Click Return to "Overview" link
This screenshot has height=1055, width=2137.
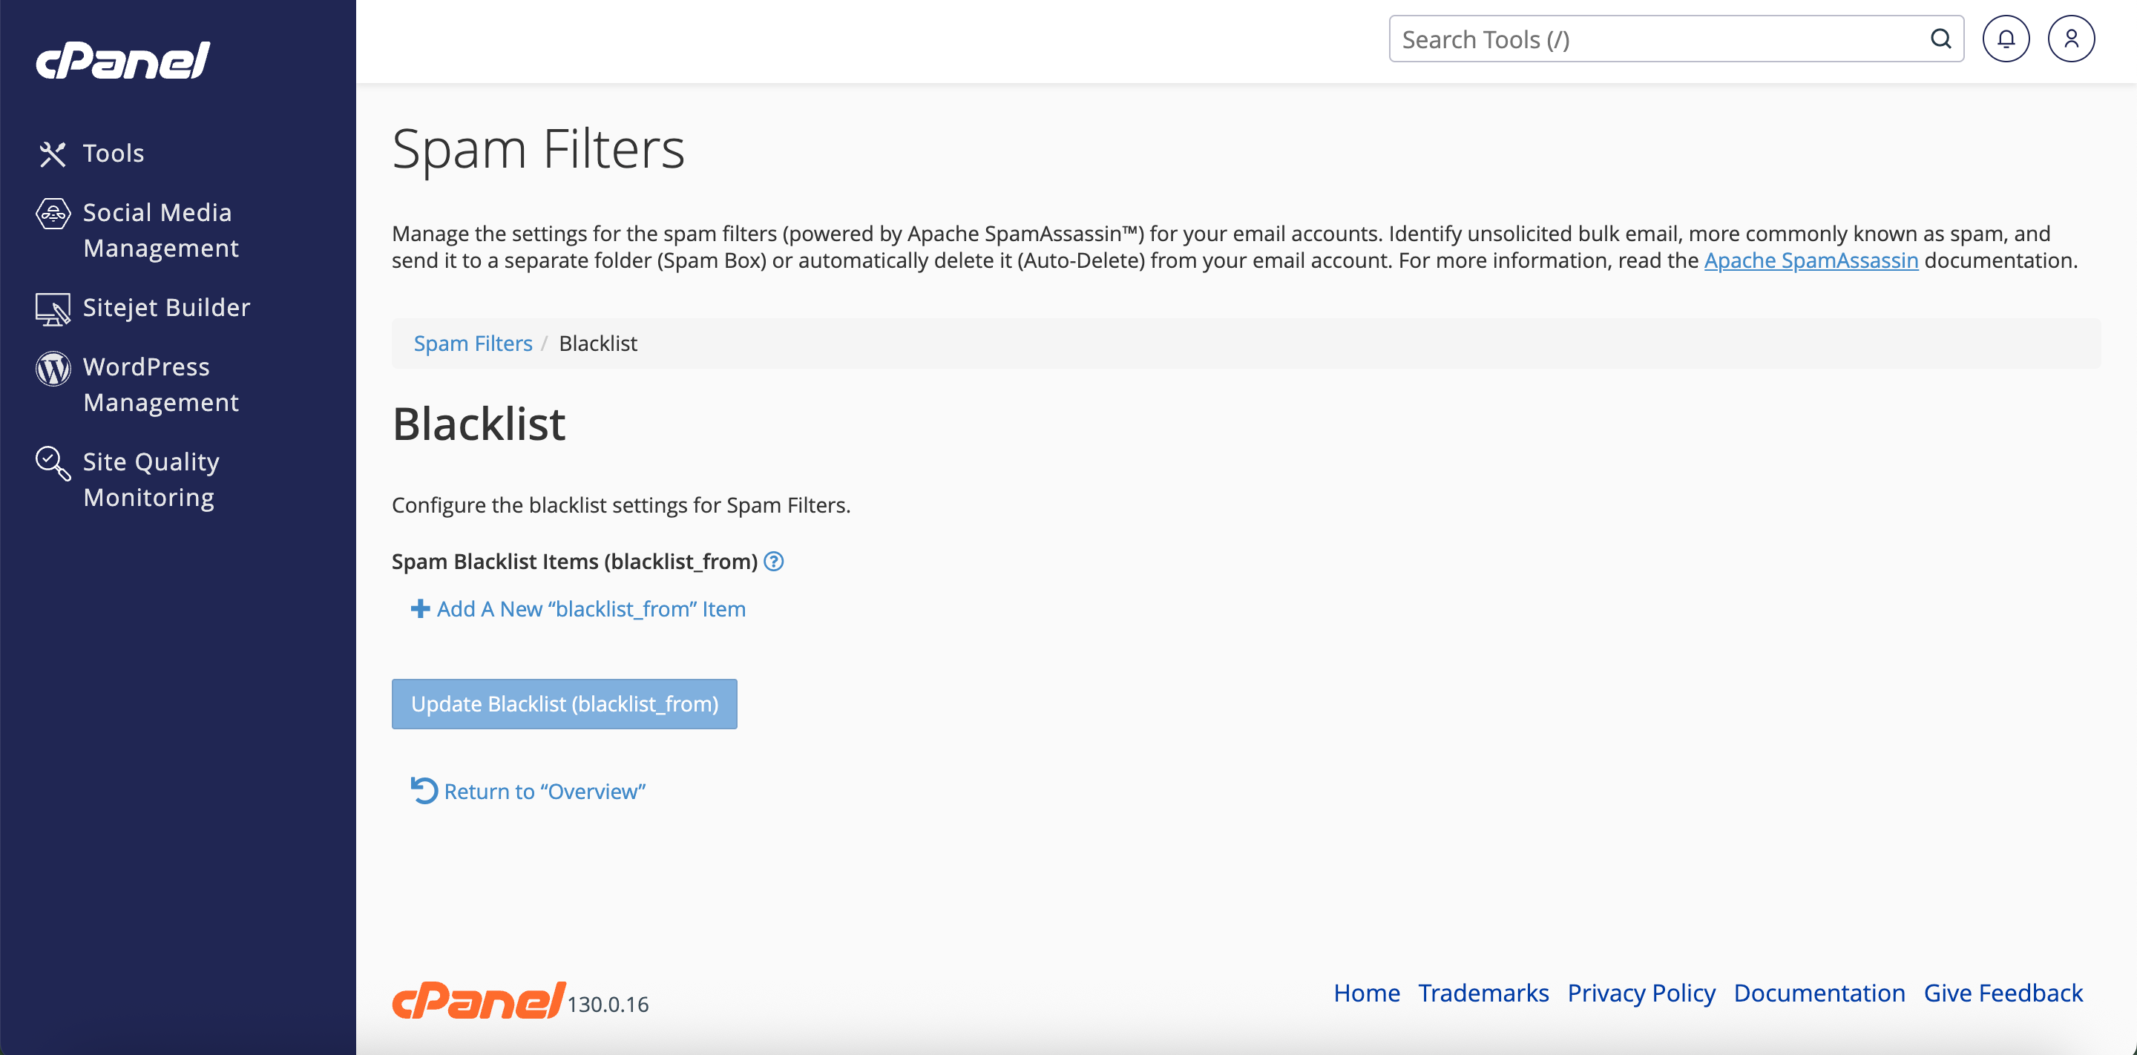click(544, 791)
